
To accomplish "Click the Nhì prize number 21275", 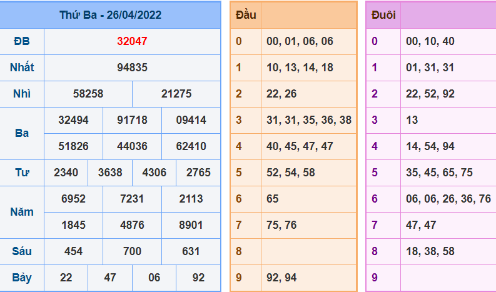I will tap(176, 94).
